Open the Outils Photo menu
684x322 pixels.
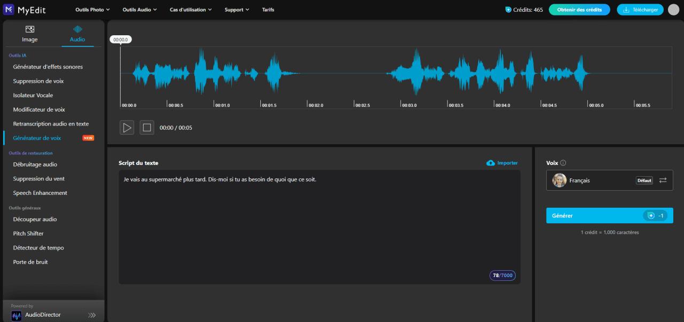tap(92, 10)
